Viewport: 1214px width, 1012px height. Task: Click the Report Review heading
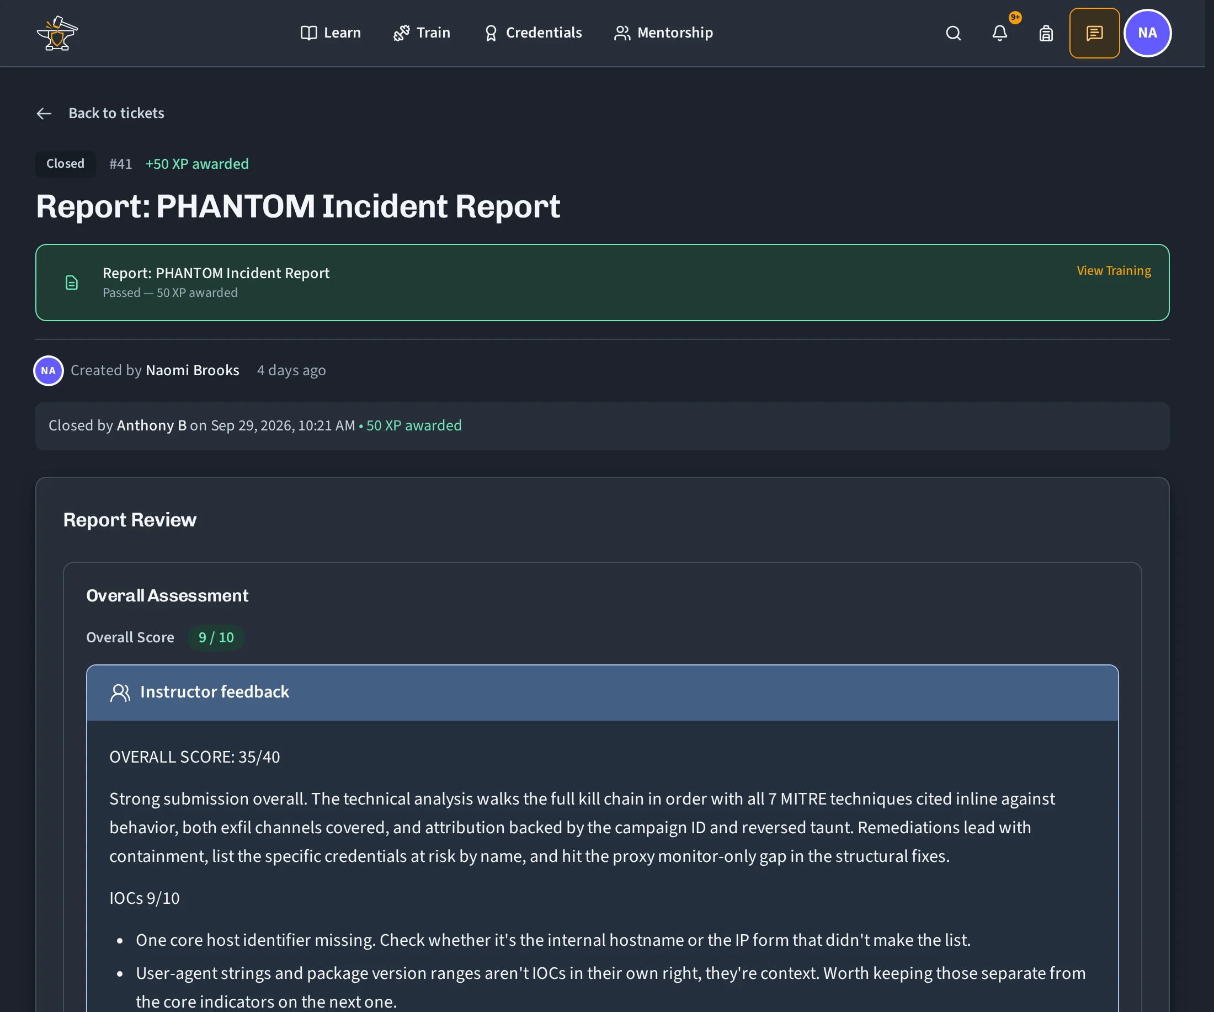[130, 520]
